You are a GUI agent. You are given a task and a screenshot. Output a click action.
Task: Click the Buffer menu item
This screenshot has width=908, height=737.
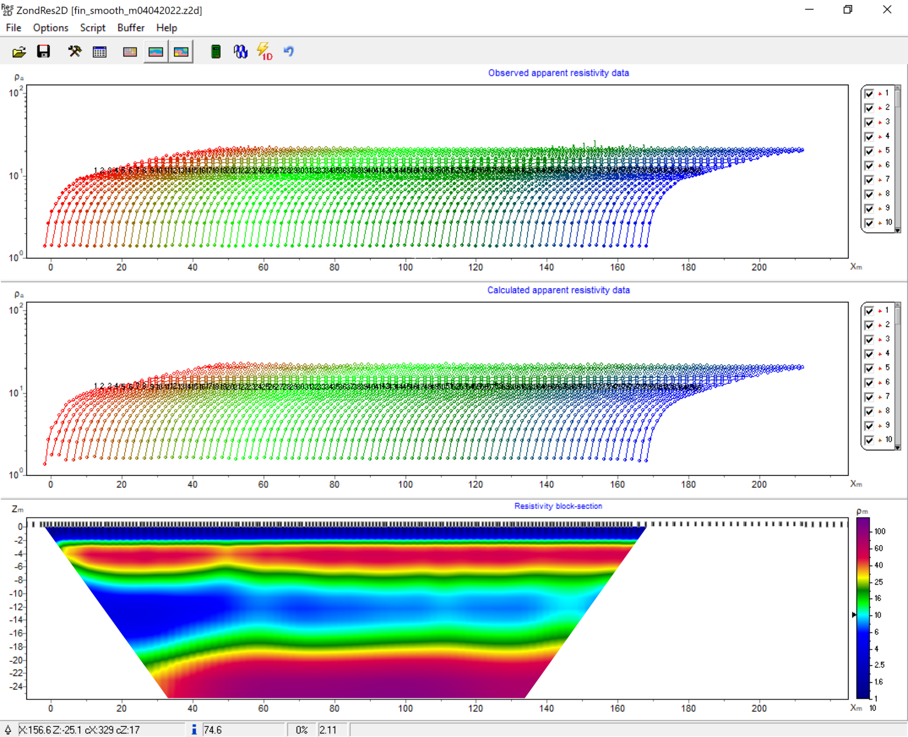(131, 28)
